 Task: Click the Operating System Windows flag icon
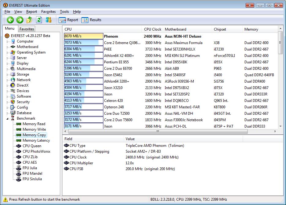pos(13,52)
